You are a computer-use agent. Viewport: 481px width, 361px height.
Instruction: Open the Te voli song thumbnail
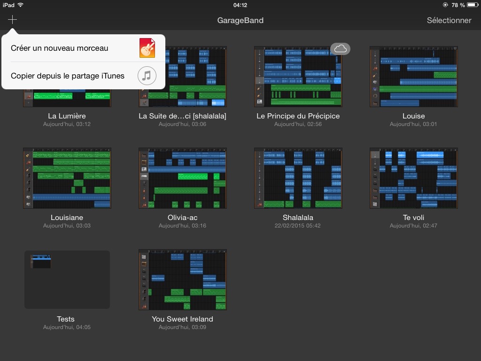[414, 178]
